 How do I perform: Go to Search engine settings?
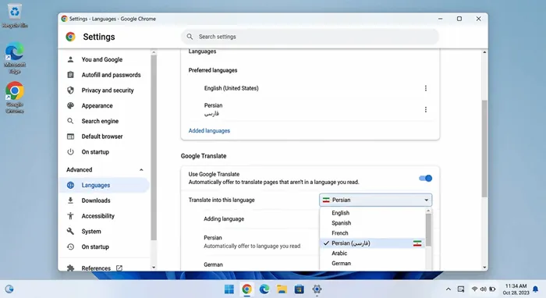[x=100, y=121]
